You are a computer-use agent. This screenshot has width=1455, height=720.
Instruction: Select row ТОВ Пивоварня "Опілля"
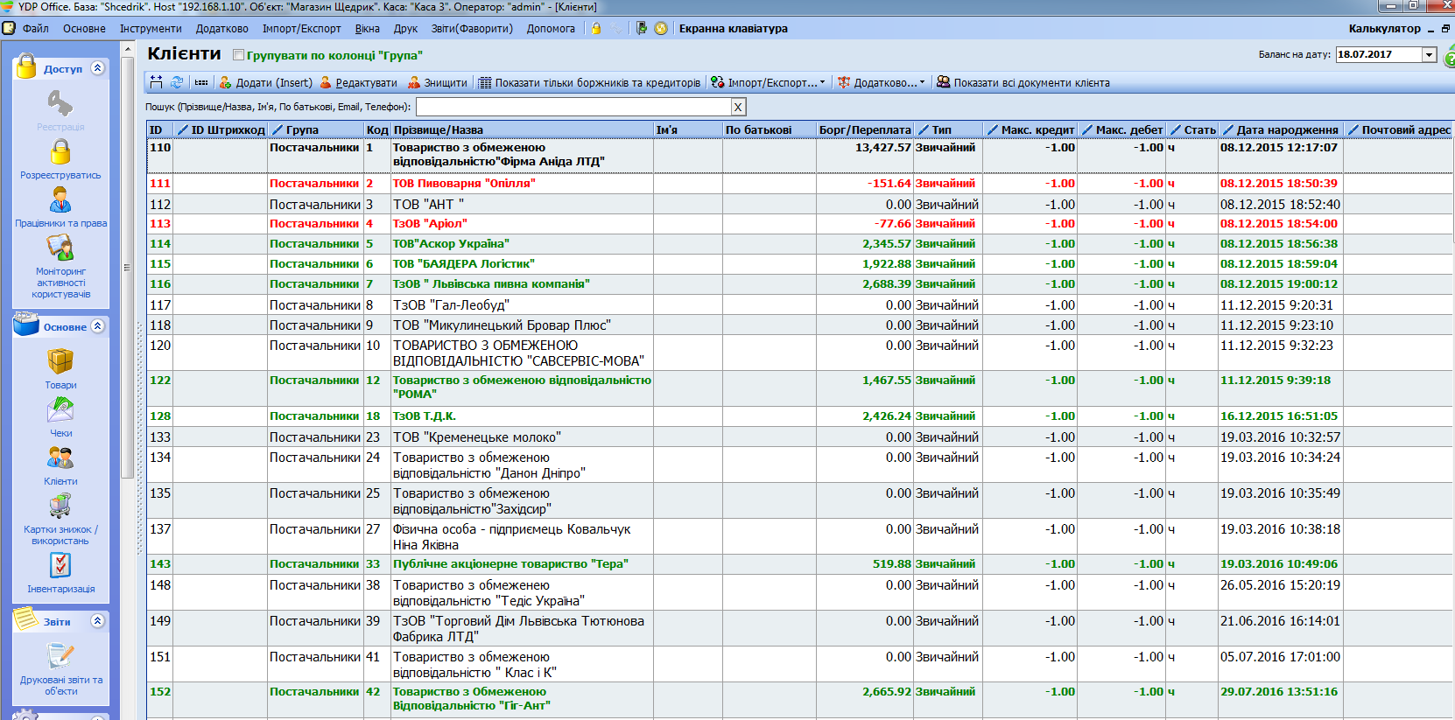800,184
